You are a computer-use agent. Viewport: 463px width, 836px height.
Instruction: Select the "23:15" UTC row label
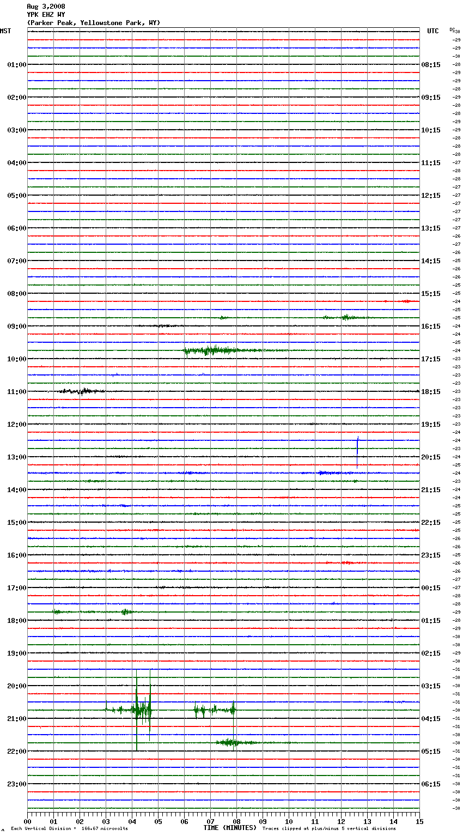point(431,555)
